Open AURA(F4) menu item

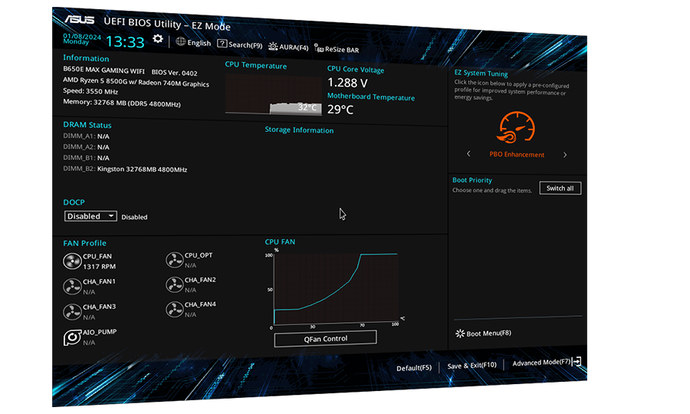294,47
